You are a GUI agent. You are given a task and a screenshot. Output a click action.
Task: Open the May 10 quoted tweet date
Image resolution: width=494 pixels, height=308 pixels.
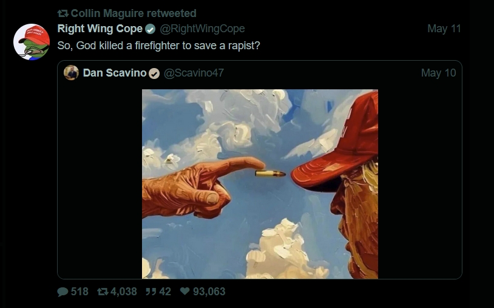pyautogui.click(x=438, y=73)
